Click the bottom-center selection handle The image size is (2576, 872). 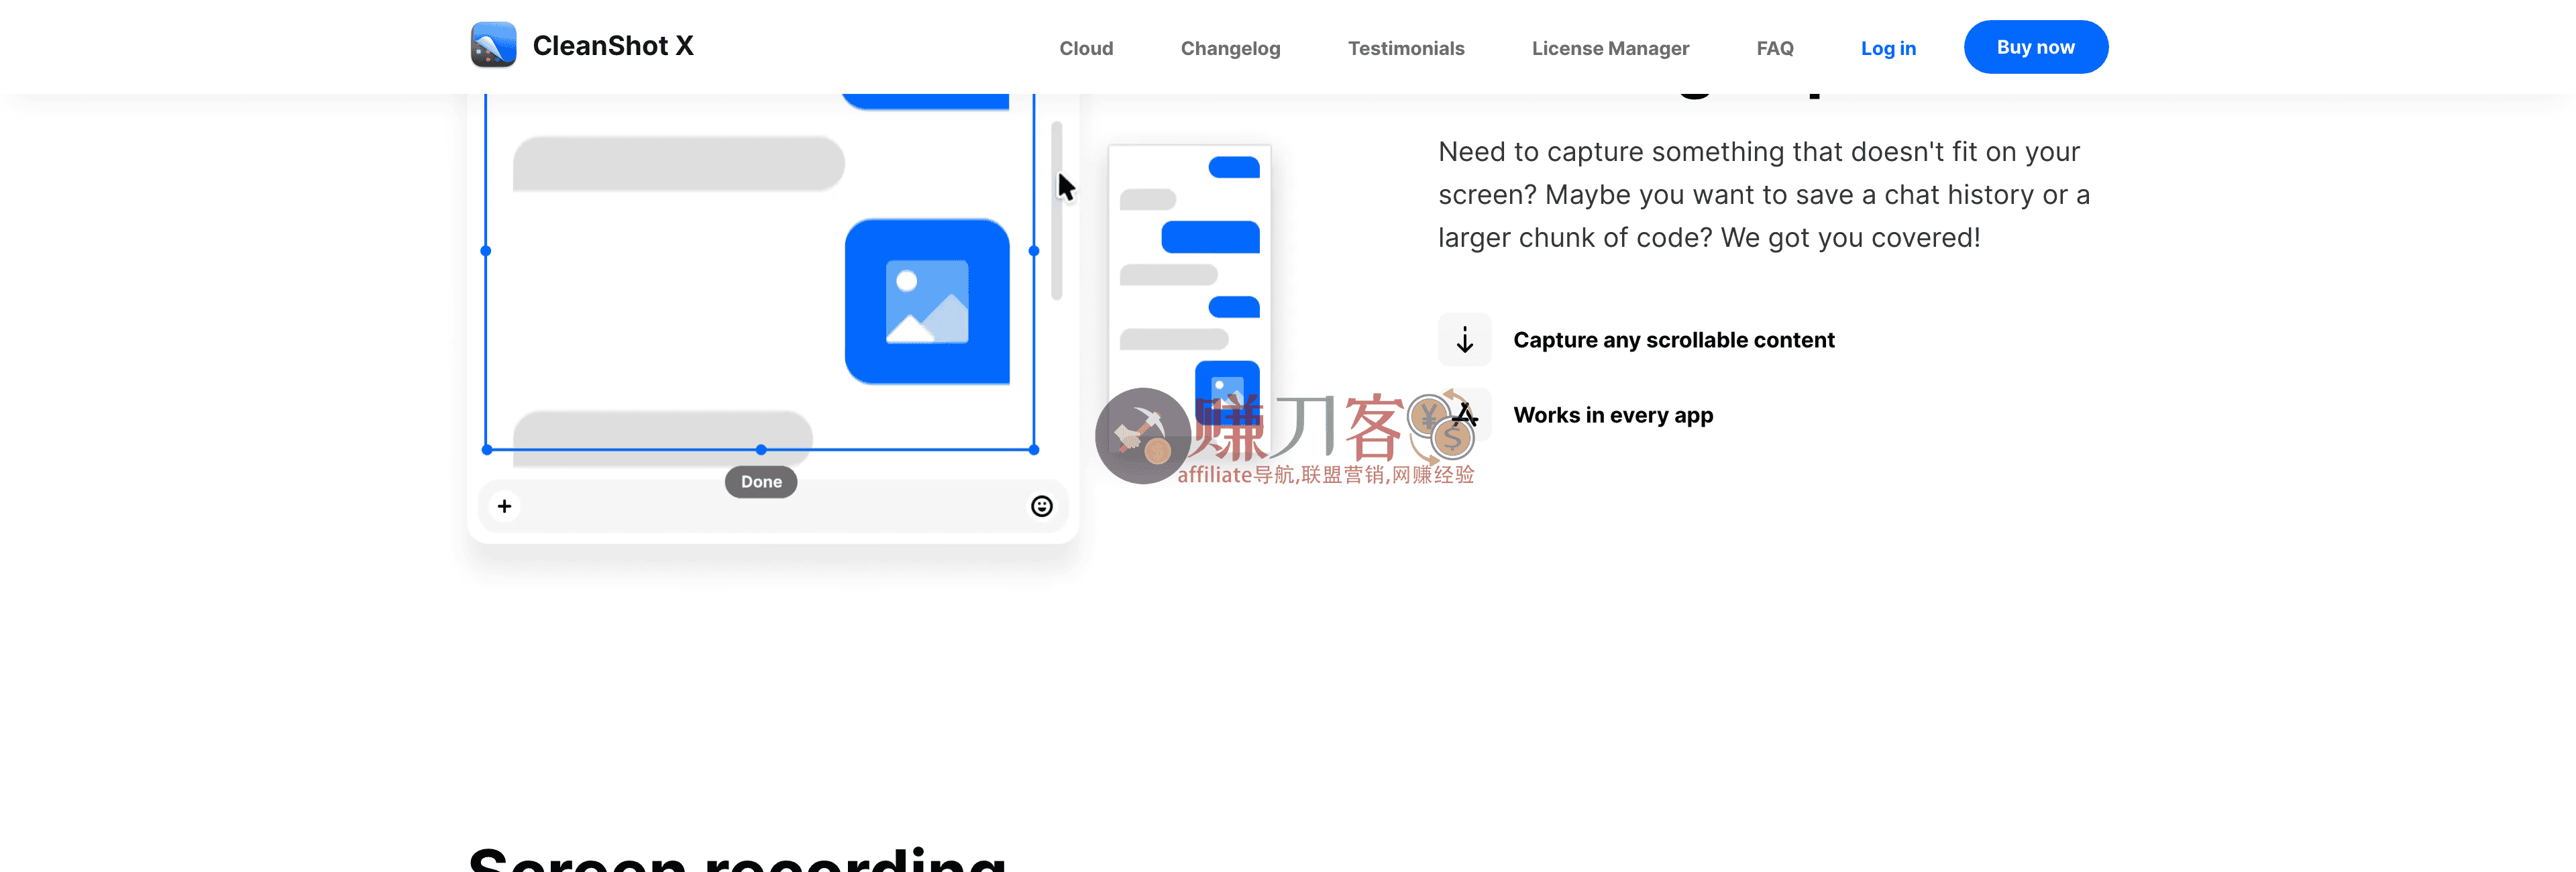(x=761, y=450)
